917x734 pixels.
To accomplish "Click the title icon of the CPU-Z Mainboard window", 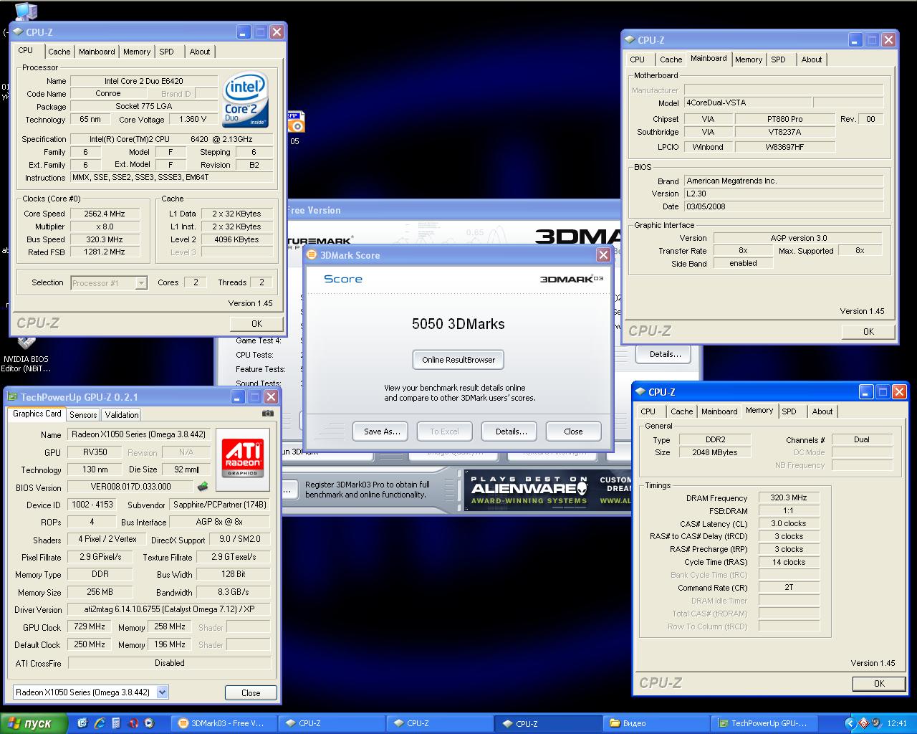I will (x=630, y=39).
